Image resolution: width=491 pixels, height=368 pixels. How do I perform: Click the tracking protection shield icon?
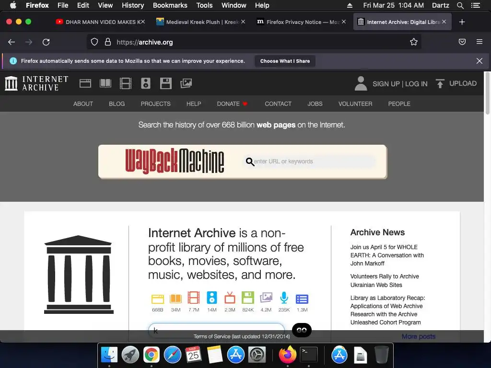(94, 42)
